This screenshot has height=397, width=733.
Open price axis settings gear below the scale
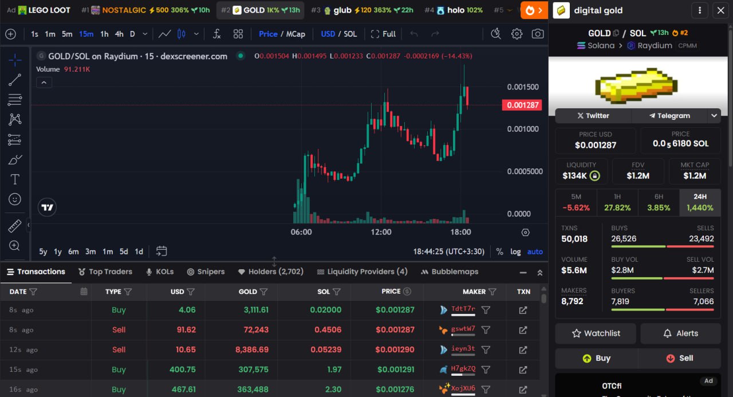(526, 232)
